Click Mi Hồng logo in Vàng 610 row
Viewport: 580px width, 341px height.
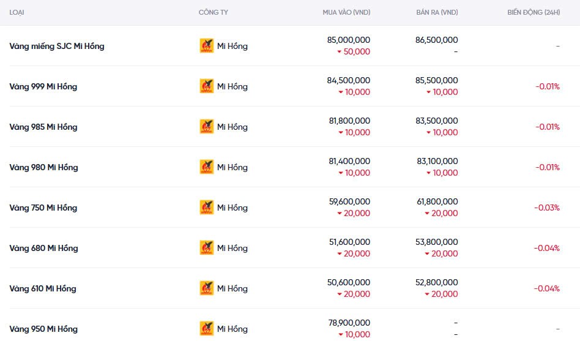tap(207, 288)
